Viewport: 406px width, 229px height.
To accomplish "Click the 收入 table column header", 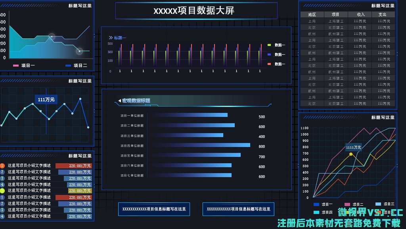I will click(x=360, y=15).
